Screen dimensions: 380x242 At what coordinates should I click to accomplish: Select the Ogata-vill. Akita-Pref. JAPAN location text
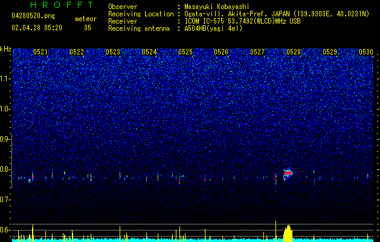click(x=277, y=14)
